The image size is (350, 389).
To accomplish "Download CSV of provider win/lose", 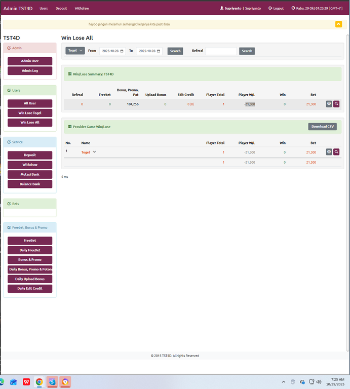I will click(323, 127).
